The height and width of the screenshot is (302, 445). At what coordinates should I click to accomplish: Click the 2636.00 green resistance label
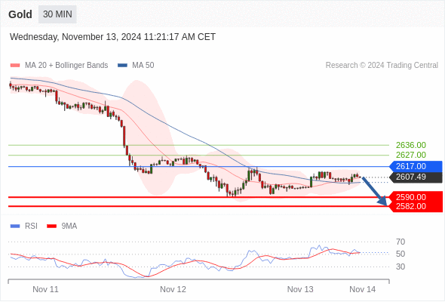click(x=411, y=145)
